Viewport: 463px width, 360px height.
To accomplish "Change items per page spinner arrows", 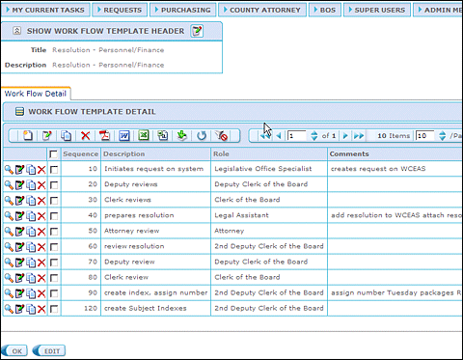I will click(x=443, y=135).
